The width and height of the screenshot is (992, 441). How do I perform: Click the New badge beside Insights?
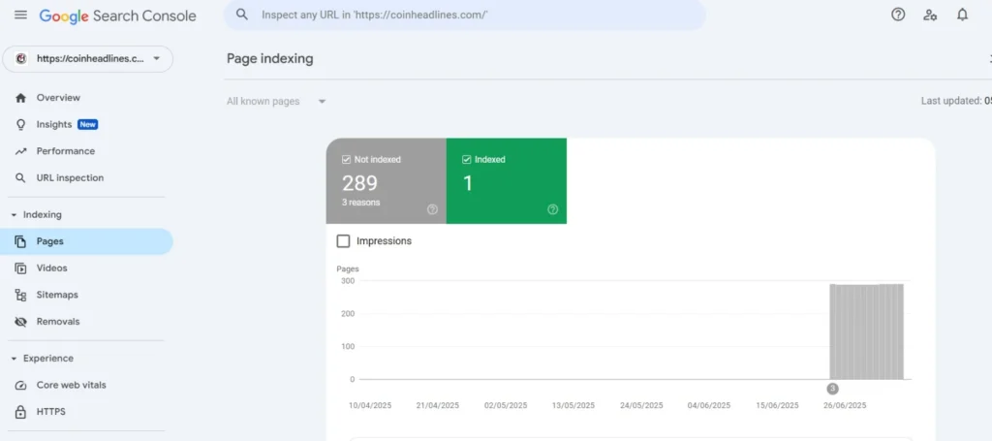[87, 125]
